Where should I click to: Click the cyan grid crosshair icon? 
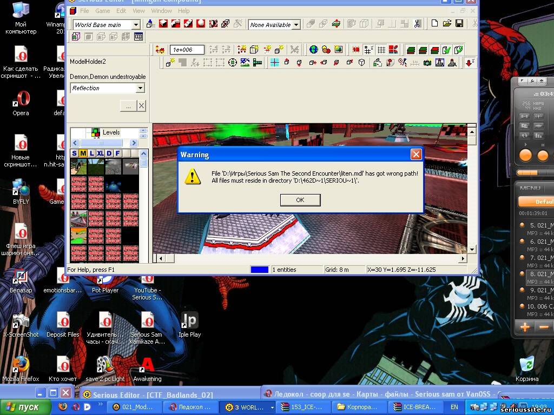click(274, 63)
